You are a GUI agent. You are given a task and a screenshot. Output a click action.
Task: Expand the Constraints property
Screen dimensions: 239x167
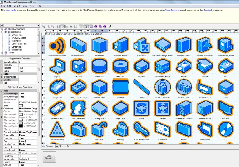[1, 109]
